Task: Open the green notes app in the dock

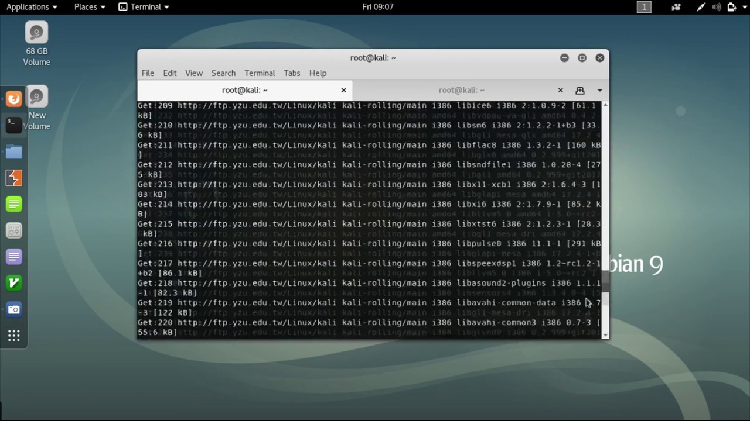Action: (x=13, y=204)
